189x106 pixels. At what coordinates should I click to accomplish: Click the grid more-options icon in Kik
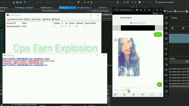tap(161, 95)
